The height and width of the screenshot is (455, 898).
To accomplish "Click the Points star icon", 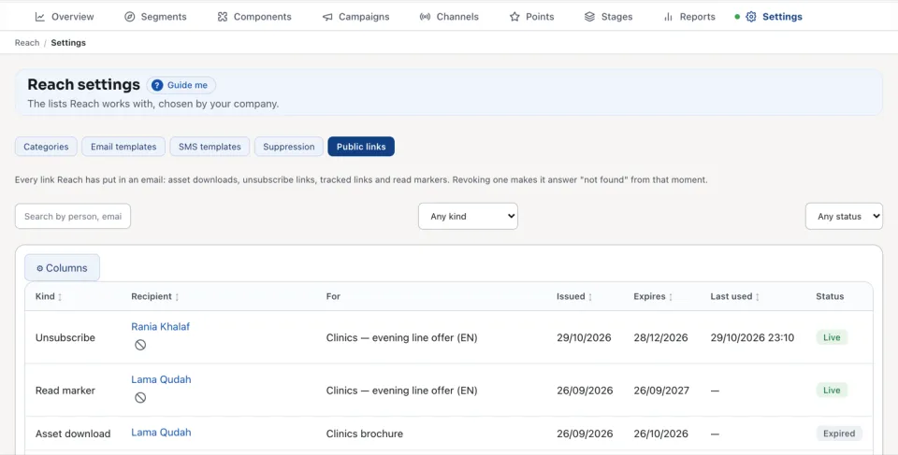I will (514, 17).
